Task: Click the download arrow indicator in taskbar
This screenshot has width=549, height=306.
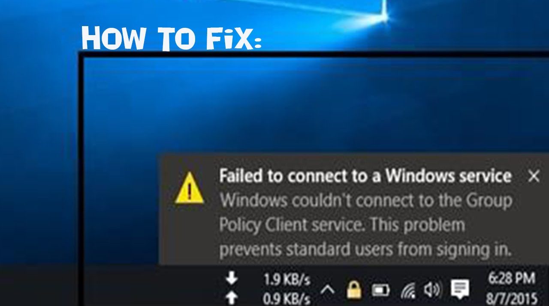Action: [x=232, y=279]
